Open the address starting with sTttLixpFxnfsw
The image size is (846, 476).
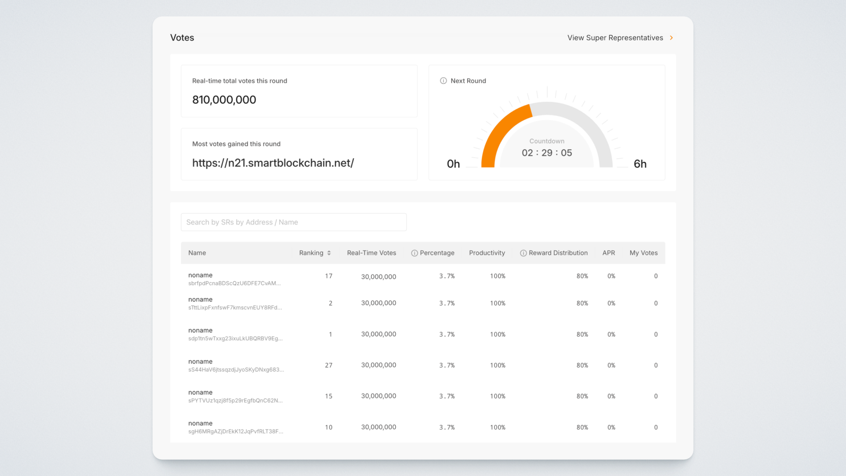235,308
